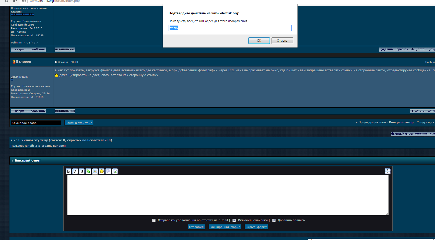Click + цитата on Валерон's post
Screen dimensions: 435x240
coord(418,111)
